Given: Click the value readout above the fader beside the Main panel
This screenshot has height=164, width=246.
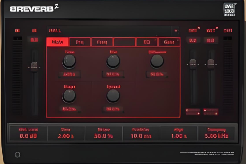Looking at the screenshot, I should (193, 40).
